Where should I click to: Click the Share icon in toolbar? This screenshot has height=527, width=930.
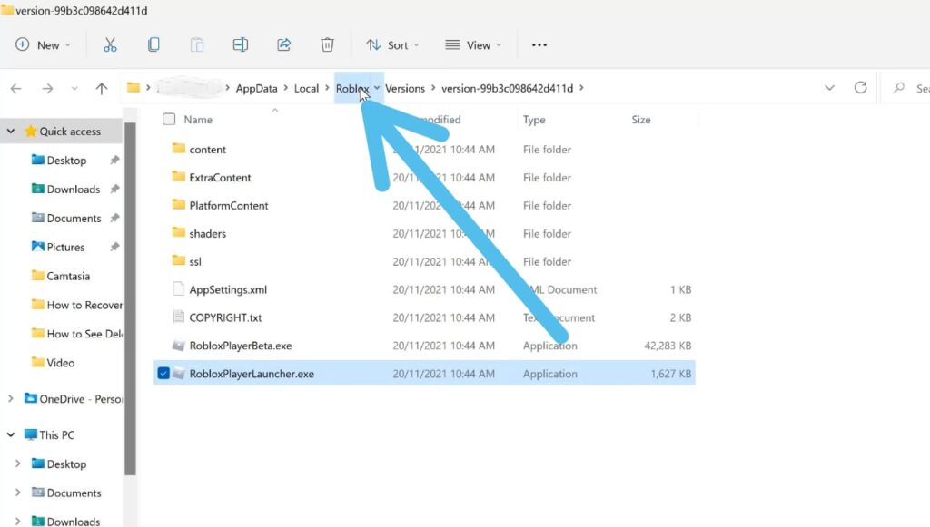click(283, 45)
